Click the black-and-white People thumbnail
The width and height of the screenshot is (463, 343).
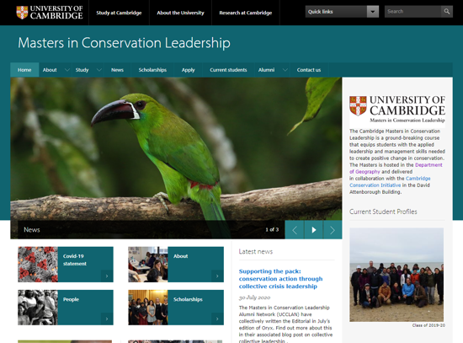38,308
